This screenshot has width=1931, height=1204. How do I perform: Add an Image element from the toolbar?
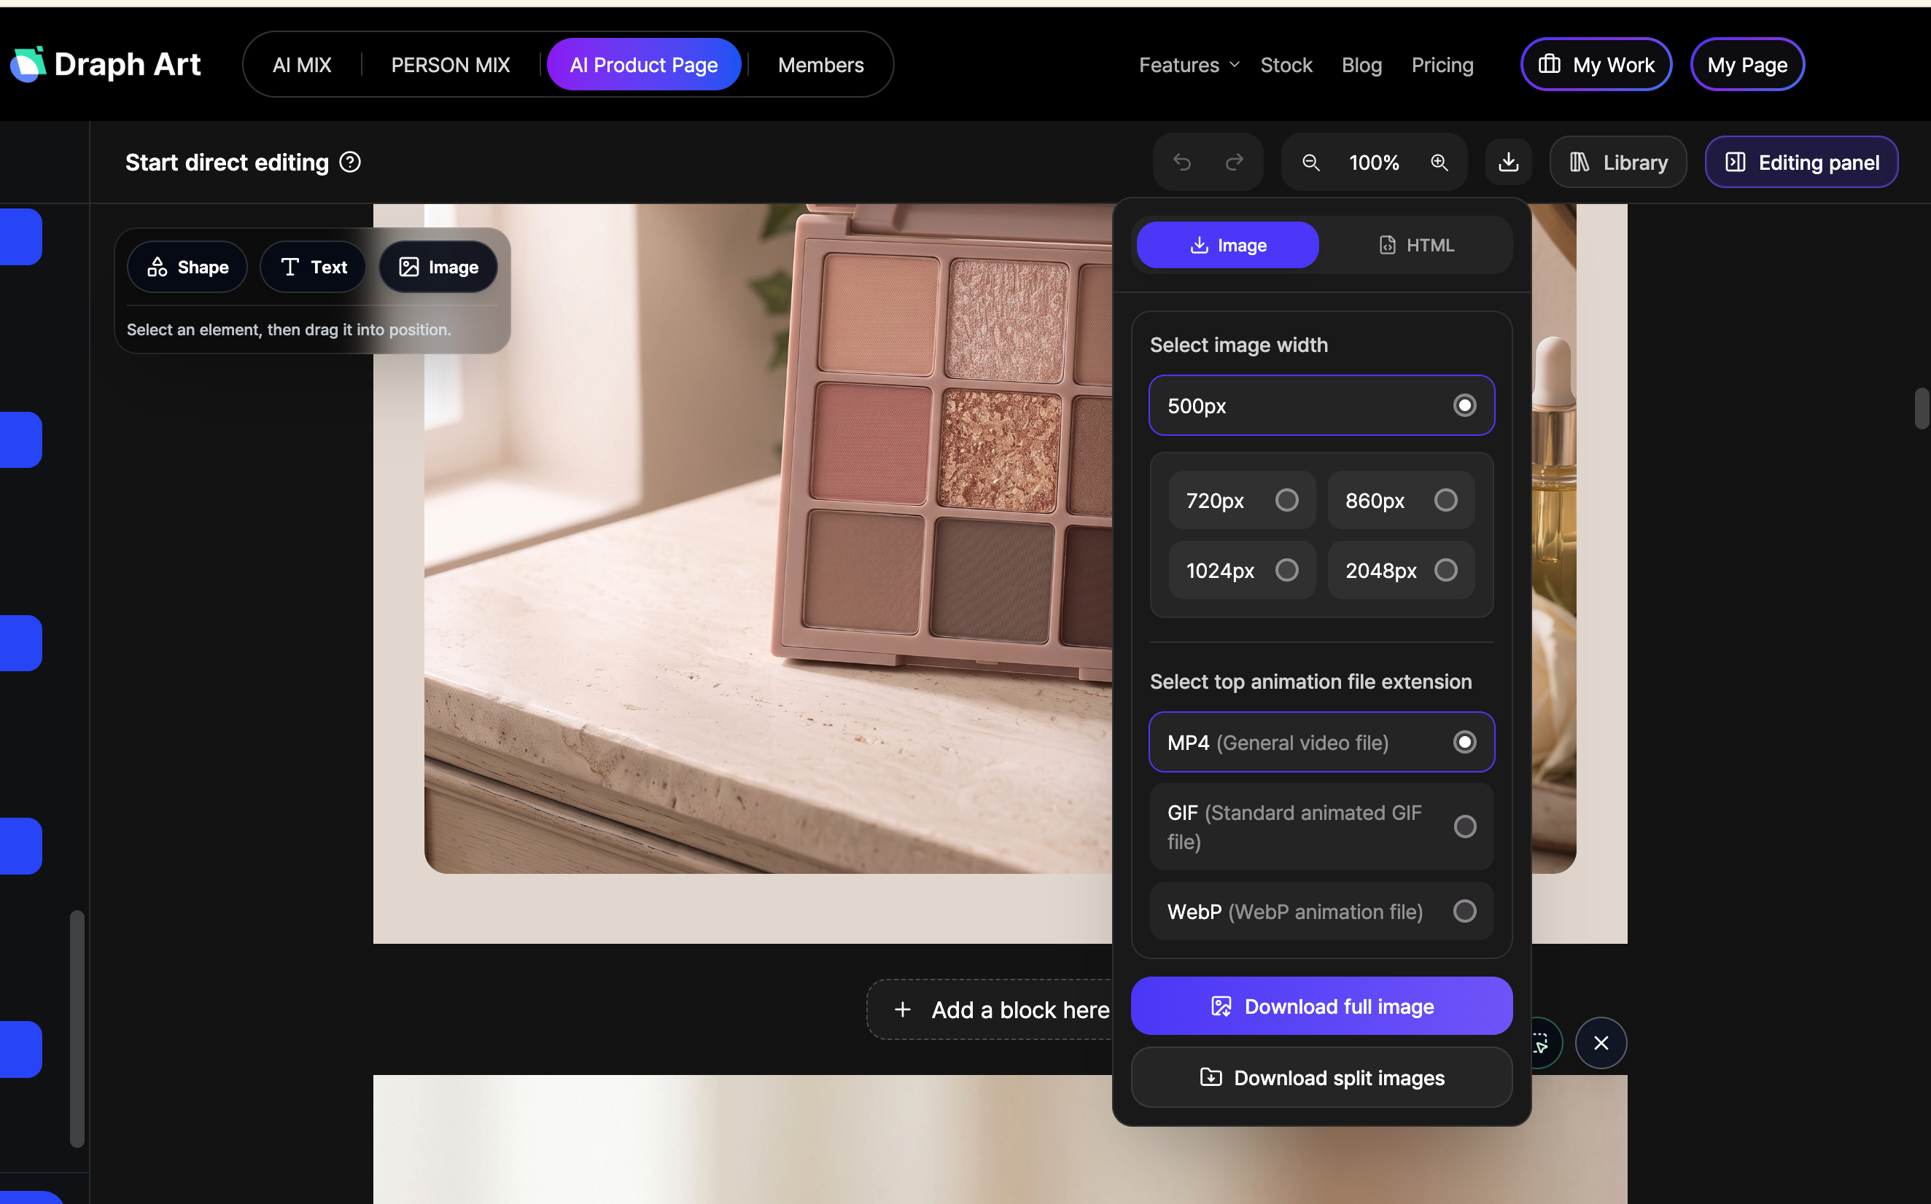438,267
